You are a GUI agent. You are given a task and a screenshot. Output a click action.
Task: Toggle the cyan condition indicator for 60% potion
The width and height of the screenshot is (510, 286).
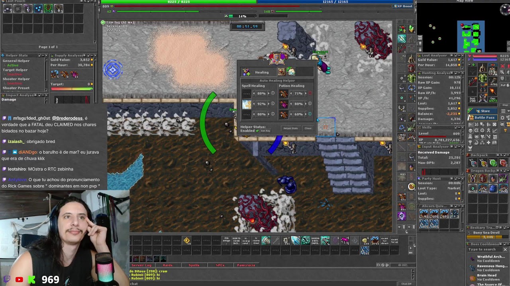310,114
